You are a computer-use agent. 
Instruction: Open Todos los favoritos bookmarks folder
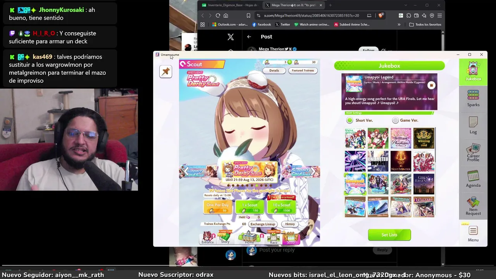point(425,24)
